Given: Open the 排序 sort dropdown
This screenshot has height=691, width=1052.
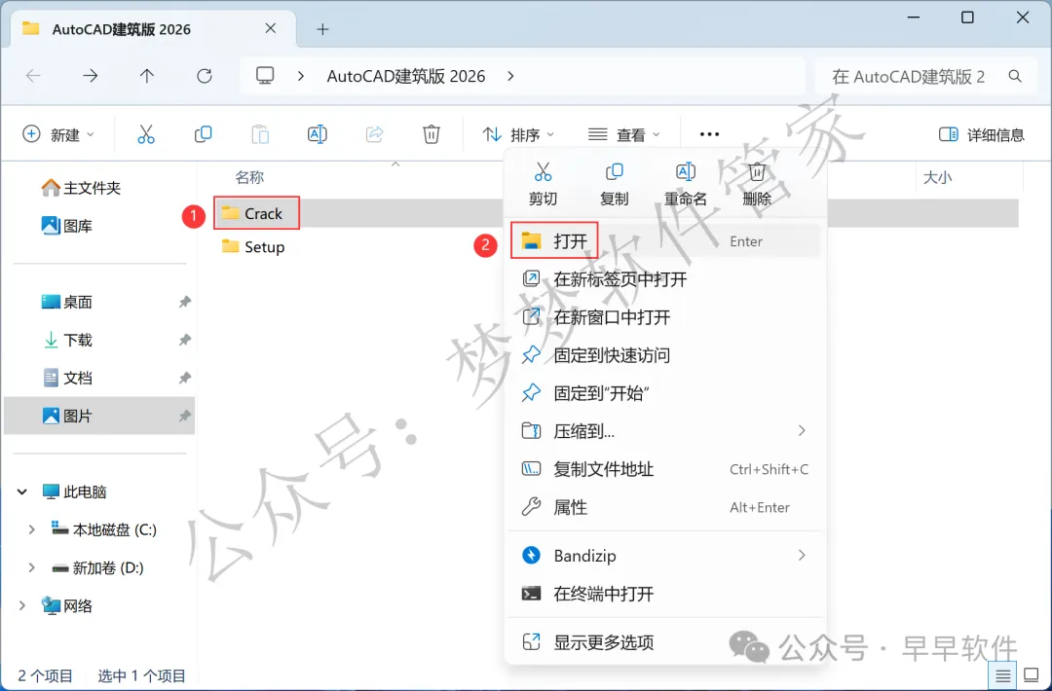Looking at the screenshot, I should pos(518,134).
